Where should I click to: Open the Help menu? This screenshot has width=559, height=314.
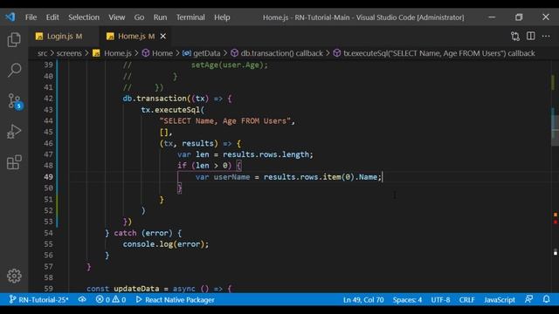pos(222,17)
